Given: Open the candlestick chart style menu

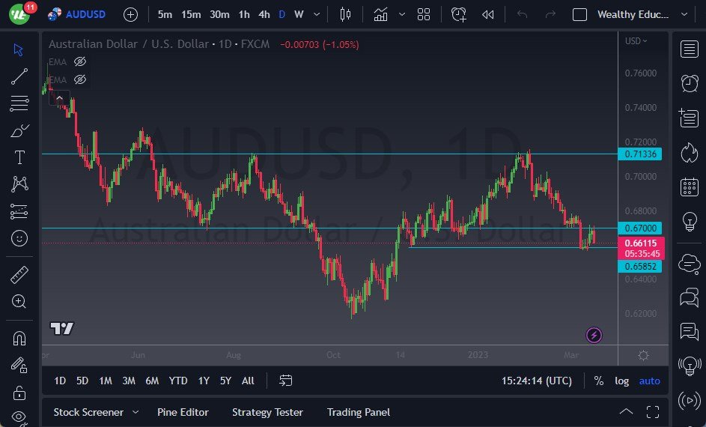Looking at the screenshot, I should (345, 14).
